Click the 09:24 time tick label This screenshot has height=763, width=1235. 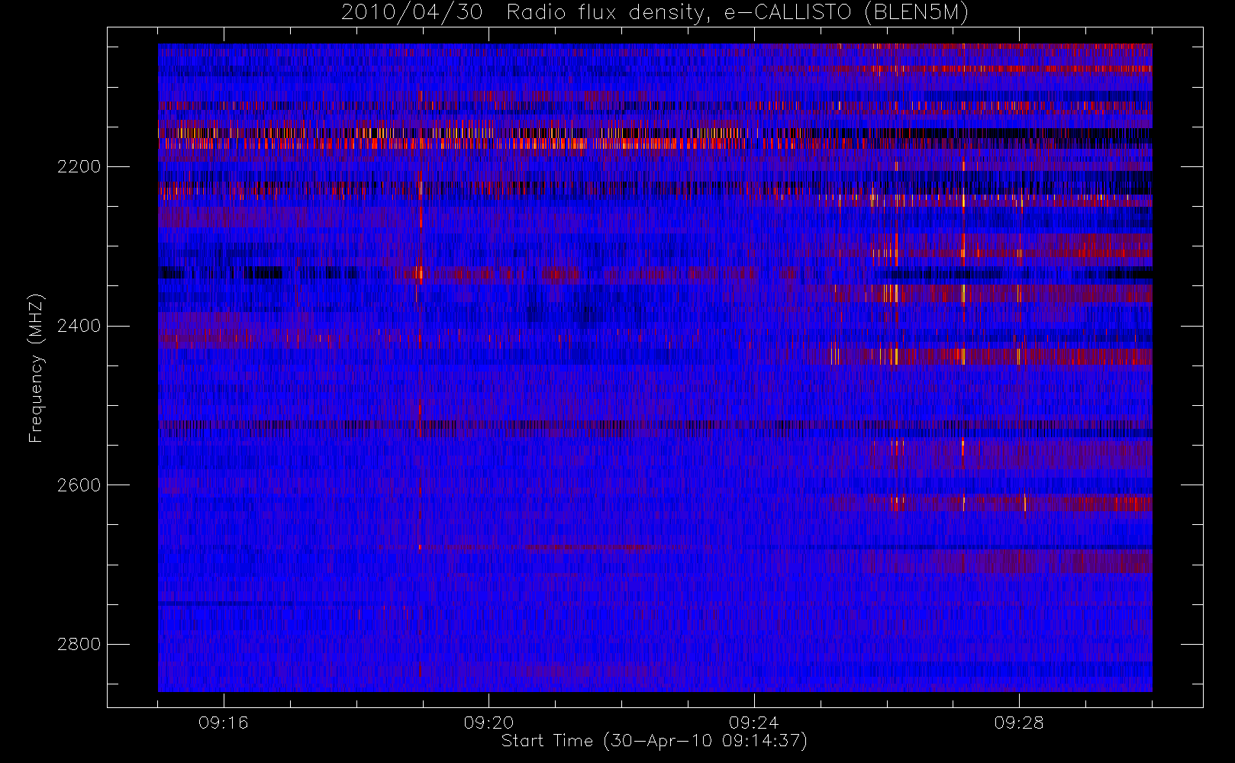(x=753, y=723)
